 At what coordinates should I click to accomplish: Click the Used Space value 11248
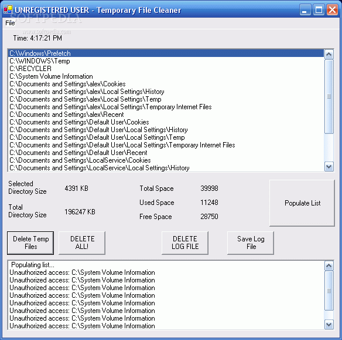(x=209, y=203)
